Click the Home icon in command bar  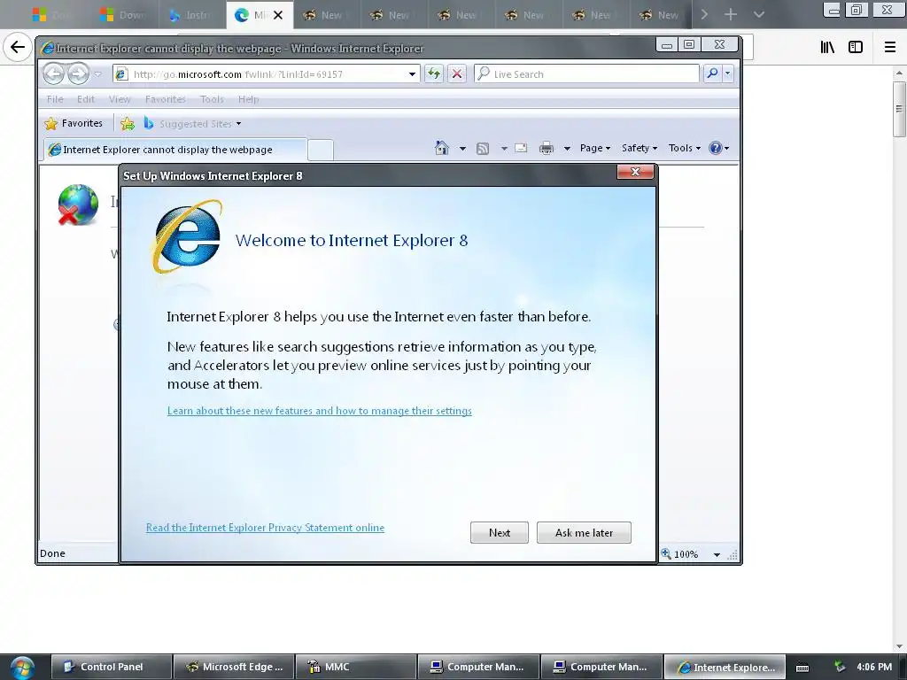pyautogui.click(x=442, y=148)
